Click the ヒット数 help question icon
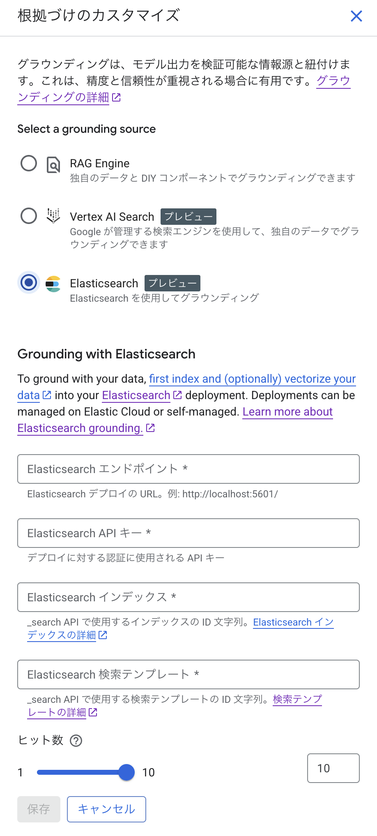 coord(76,741)
